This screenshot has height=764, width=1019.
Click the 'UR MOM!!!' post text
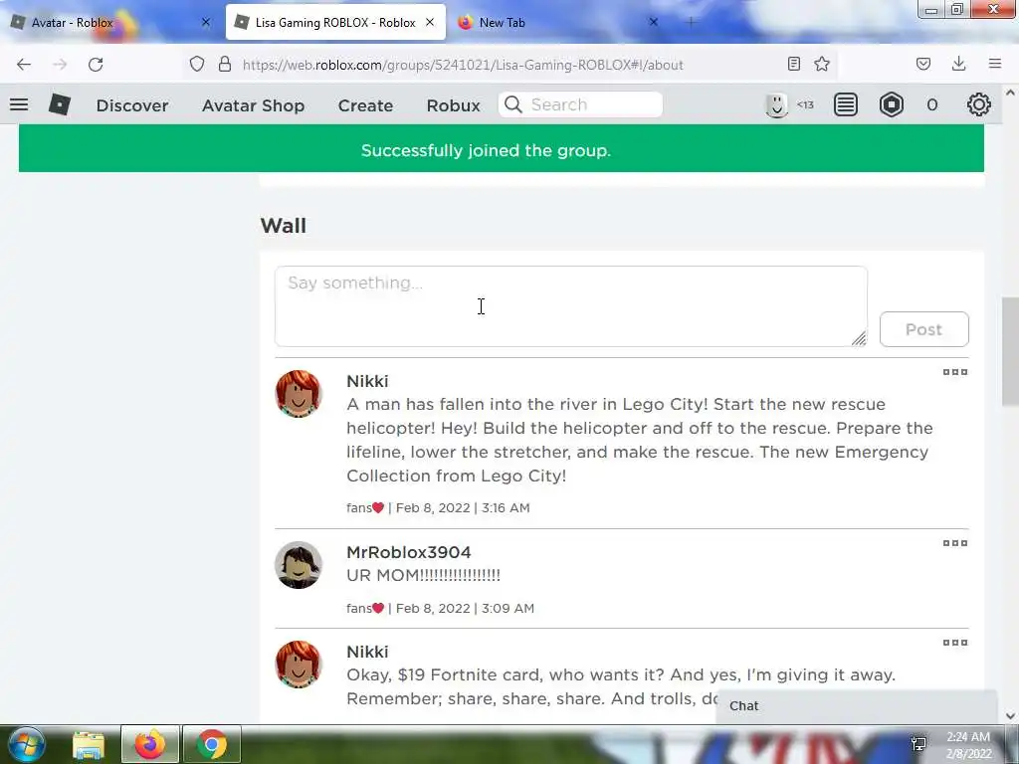(423, 576)
